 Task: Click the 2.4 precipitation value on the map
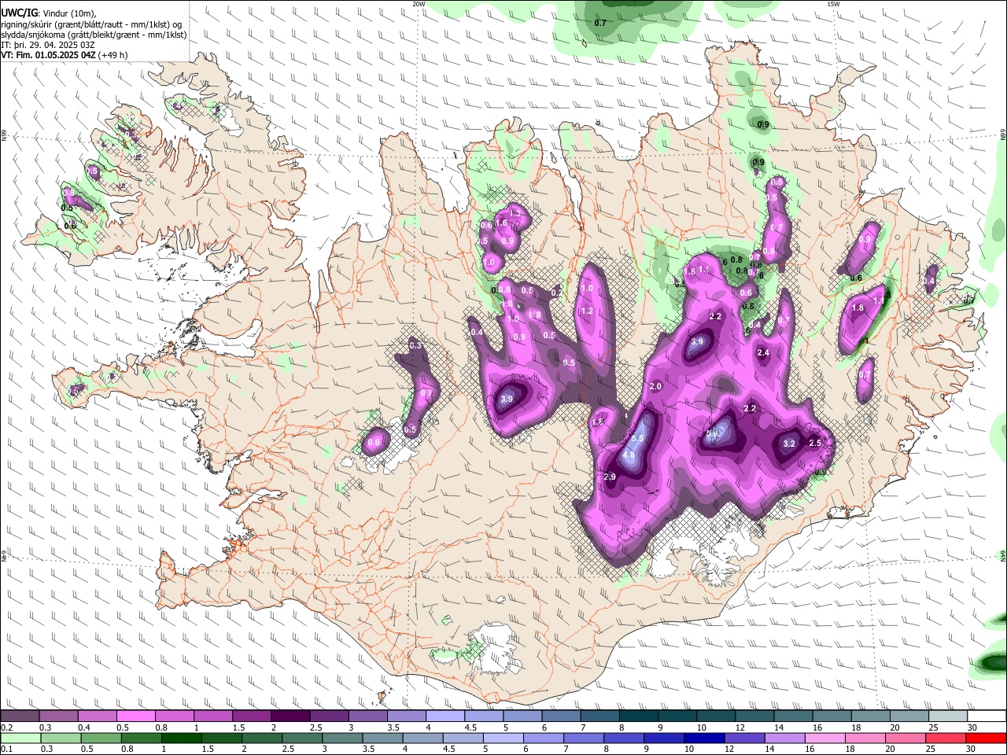pos(763,352)
